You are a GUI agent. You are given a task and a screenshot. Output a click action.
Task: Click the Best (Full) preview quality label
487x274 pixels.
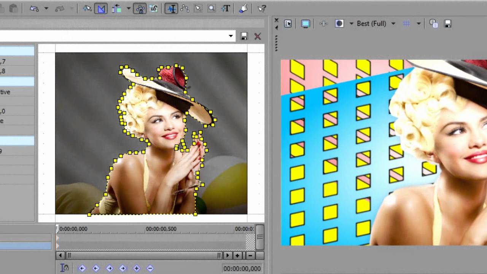coord(372,24)
